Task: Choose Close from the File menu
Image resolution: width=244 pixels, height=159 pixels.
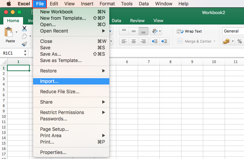Action: click(71, 41)
